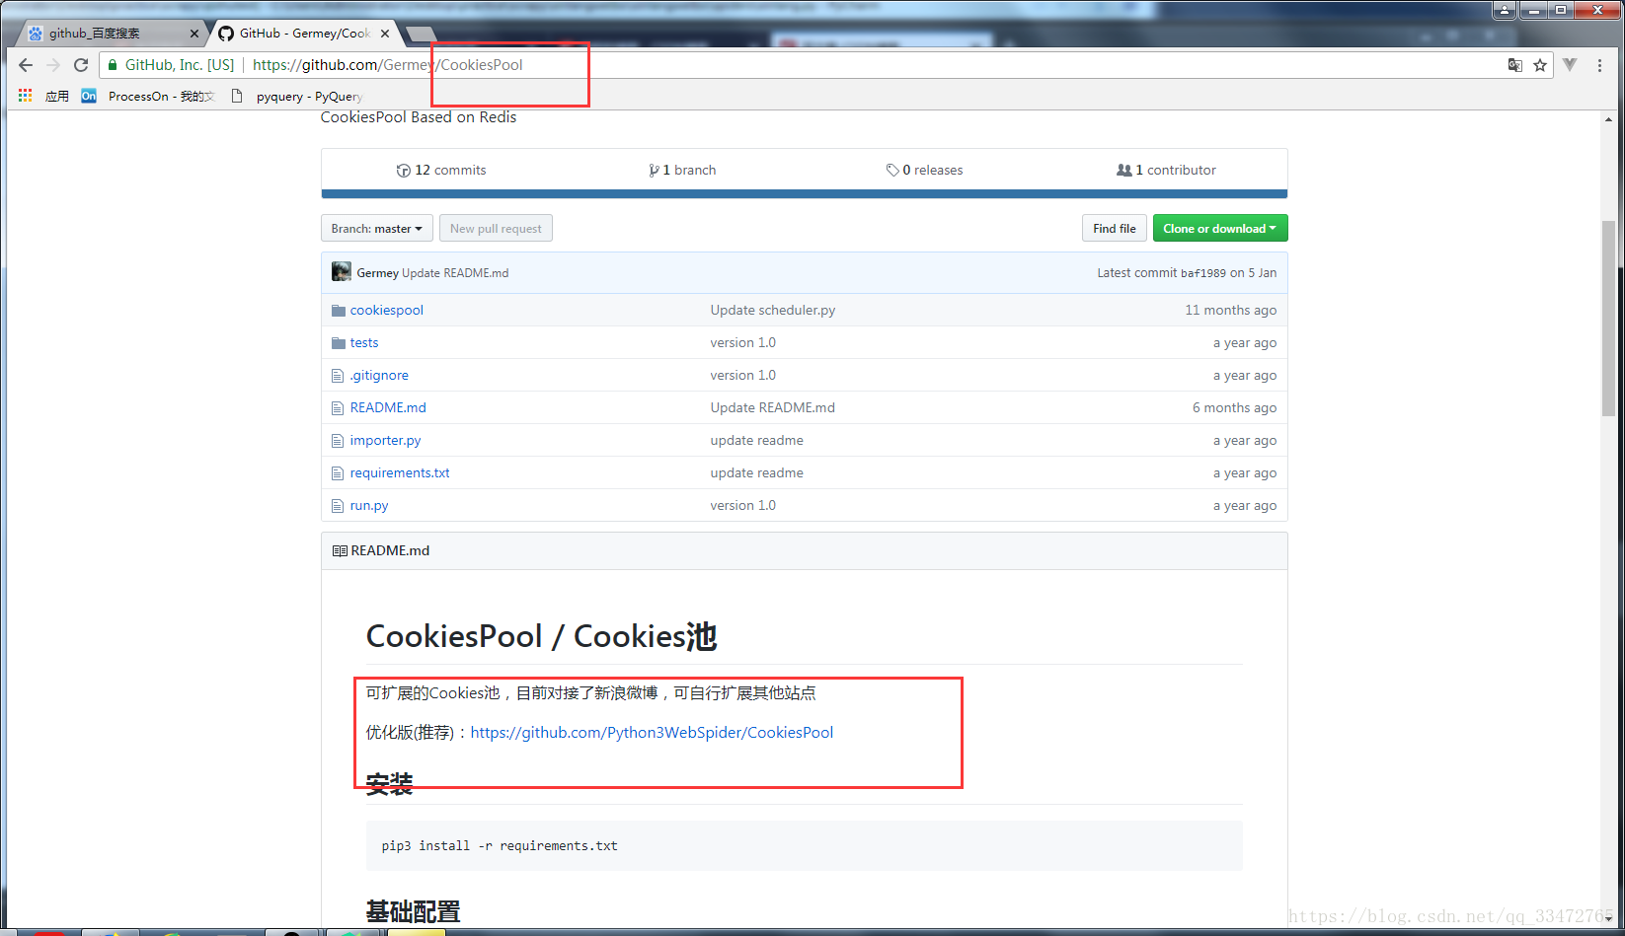
Task: Open the ProcessOn bookmark
Action: (x=148, y=96)
